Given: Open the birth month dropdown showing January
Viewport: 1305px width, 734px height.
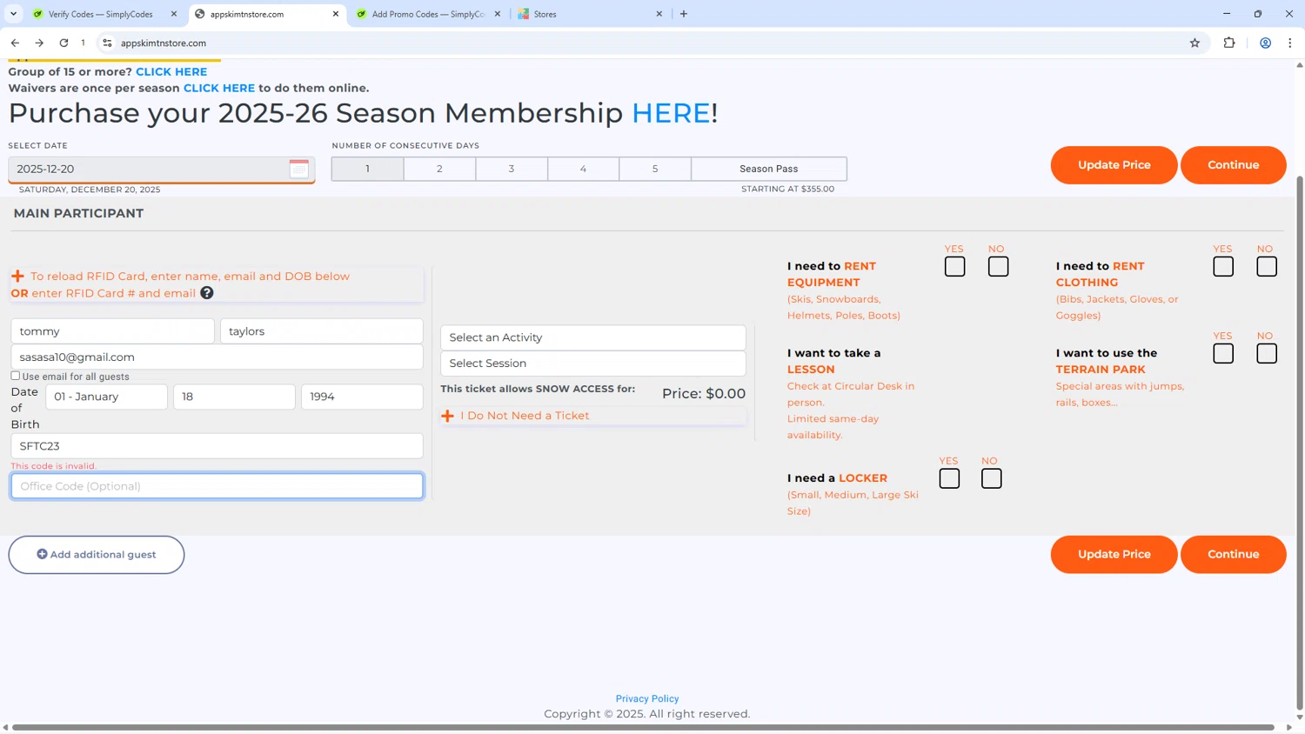Looking at the screenshot, I should click(x=106, y=397).
